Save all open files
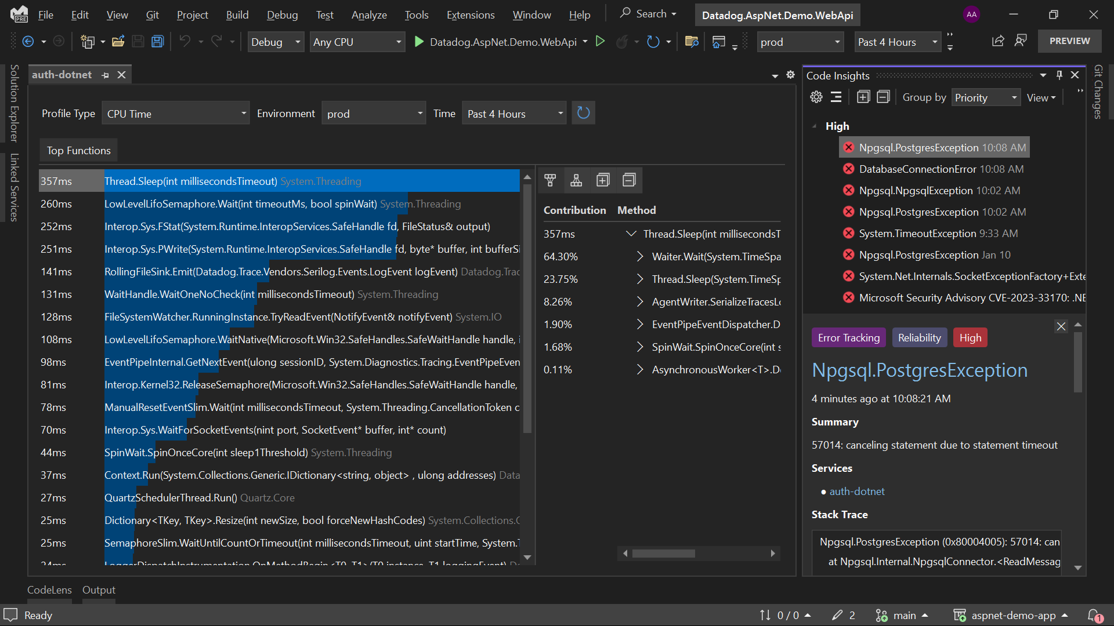The height and width of the screenshot is (626, 1114). click(157, 41)
